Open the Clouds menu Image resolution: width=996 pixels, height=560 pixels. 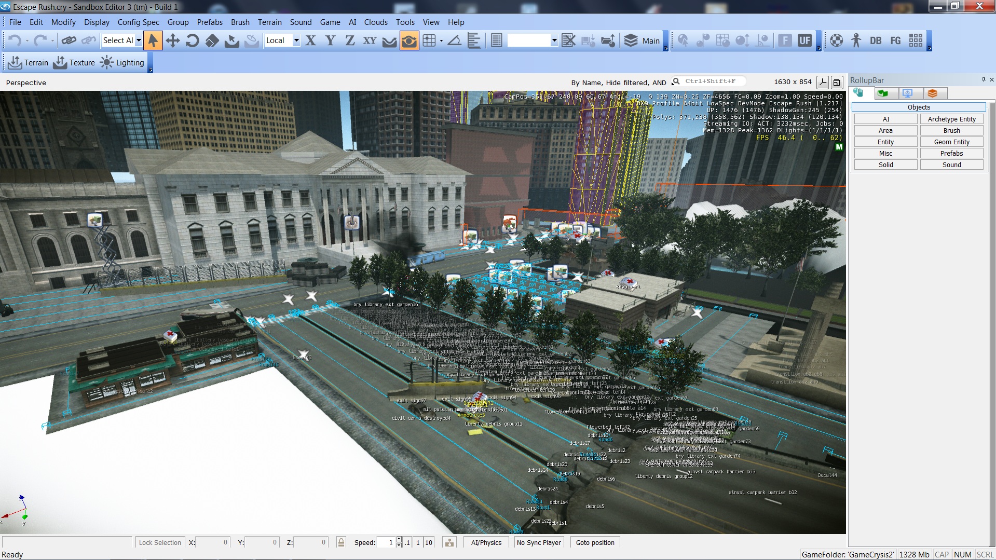click(x=376, y=22)
